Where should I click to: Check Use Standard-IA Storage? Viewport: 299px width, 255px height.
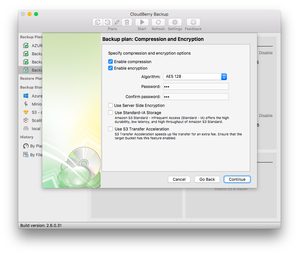110,113
